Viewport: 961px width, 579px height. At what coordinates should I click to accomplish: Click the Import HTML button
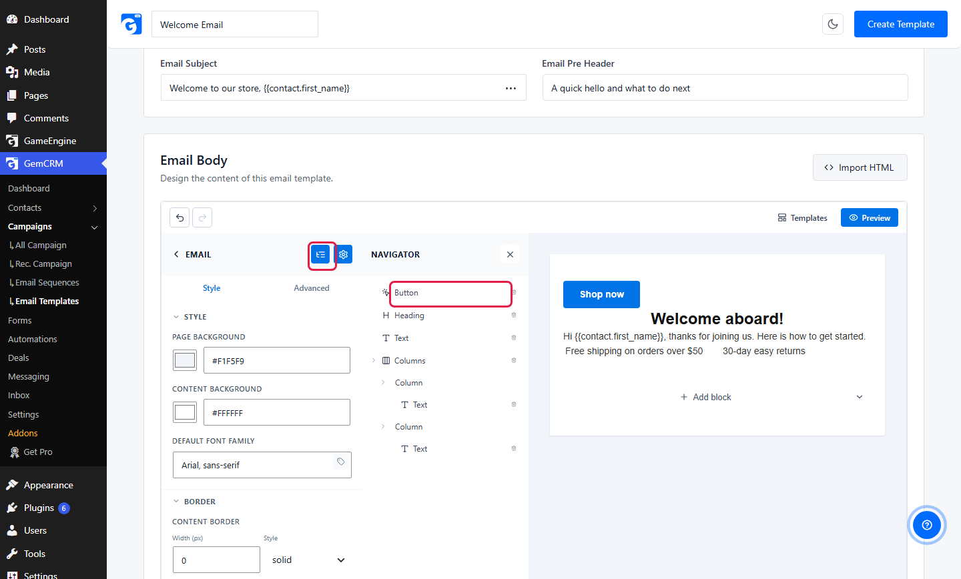click(860, 167)
